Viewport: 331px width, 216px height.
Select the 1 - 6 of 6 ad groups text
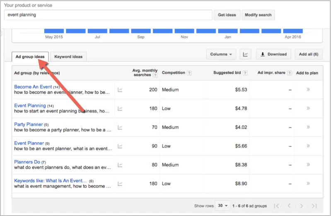click(249, 206)
